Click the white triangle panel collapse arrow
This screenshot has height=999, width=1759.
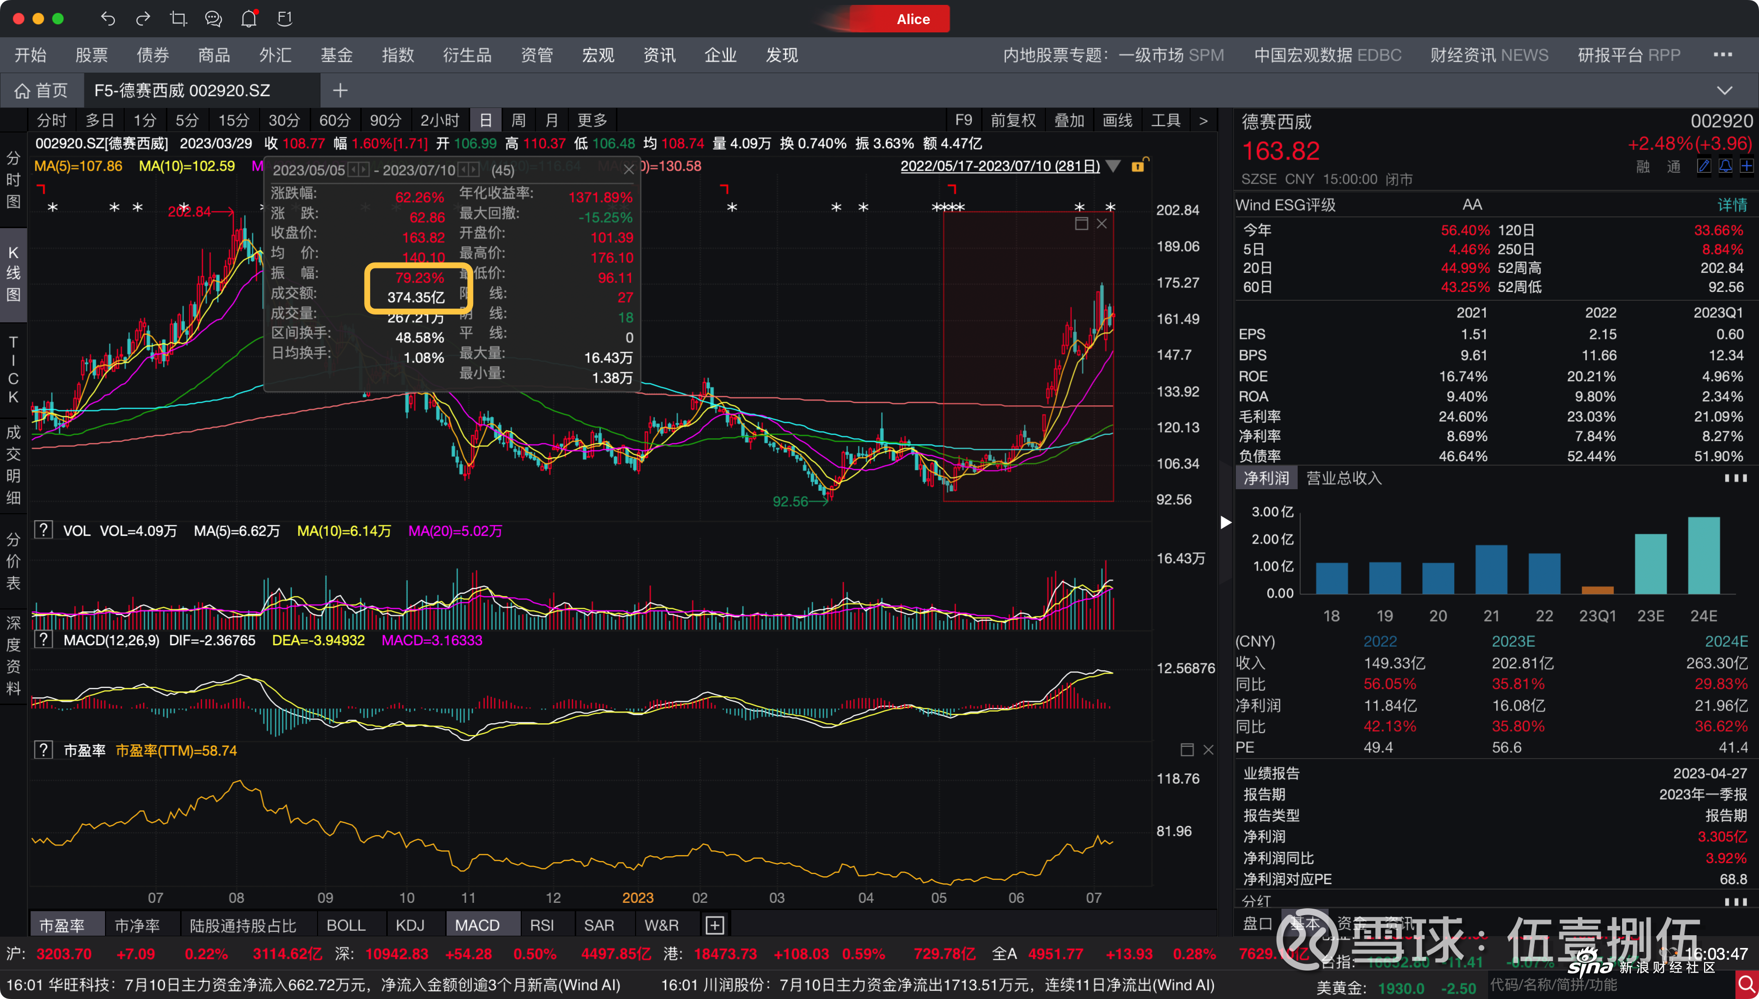point(1226,523)
